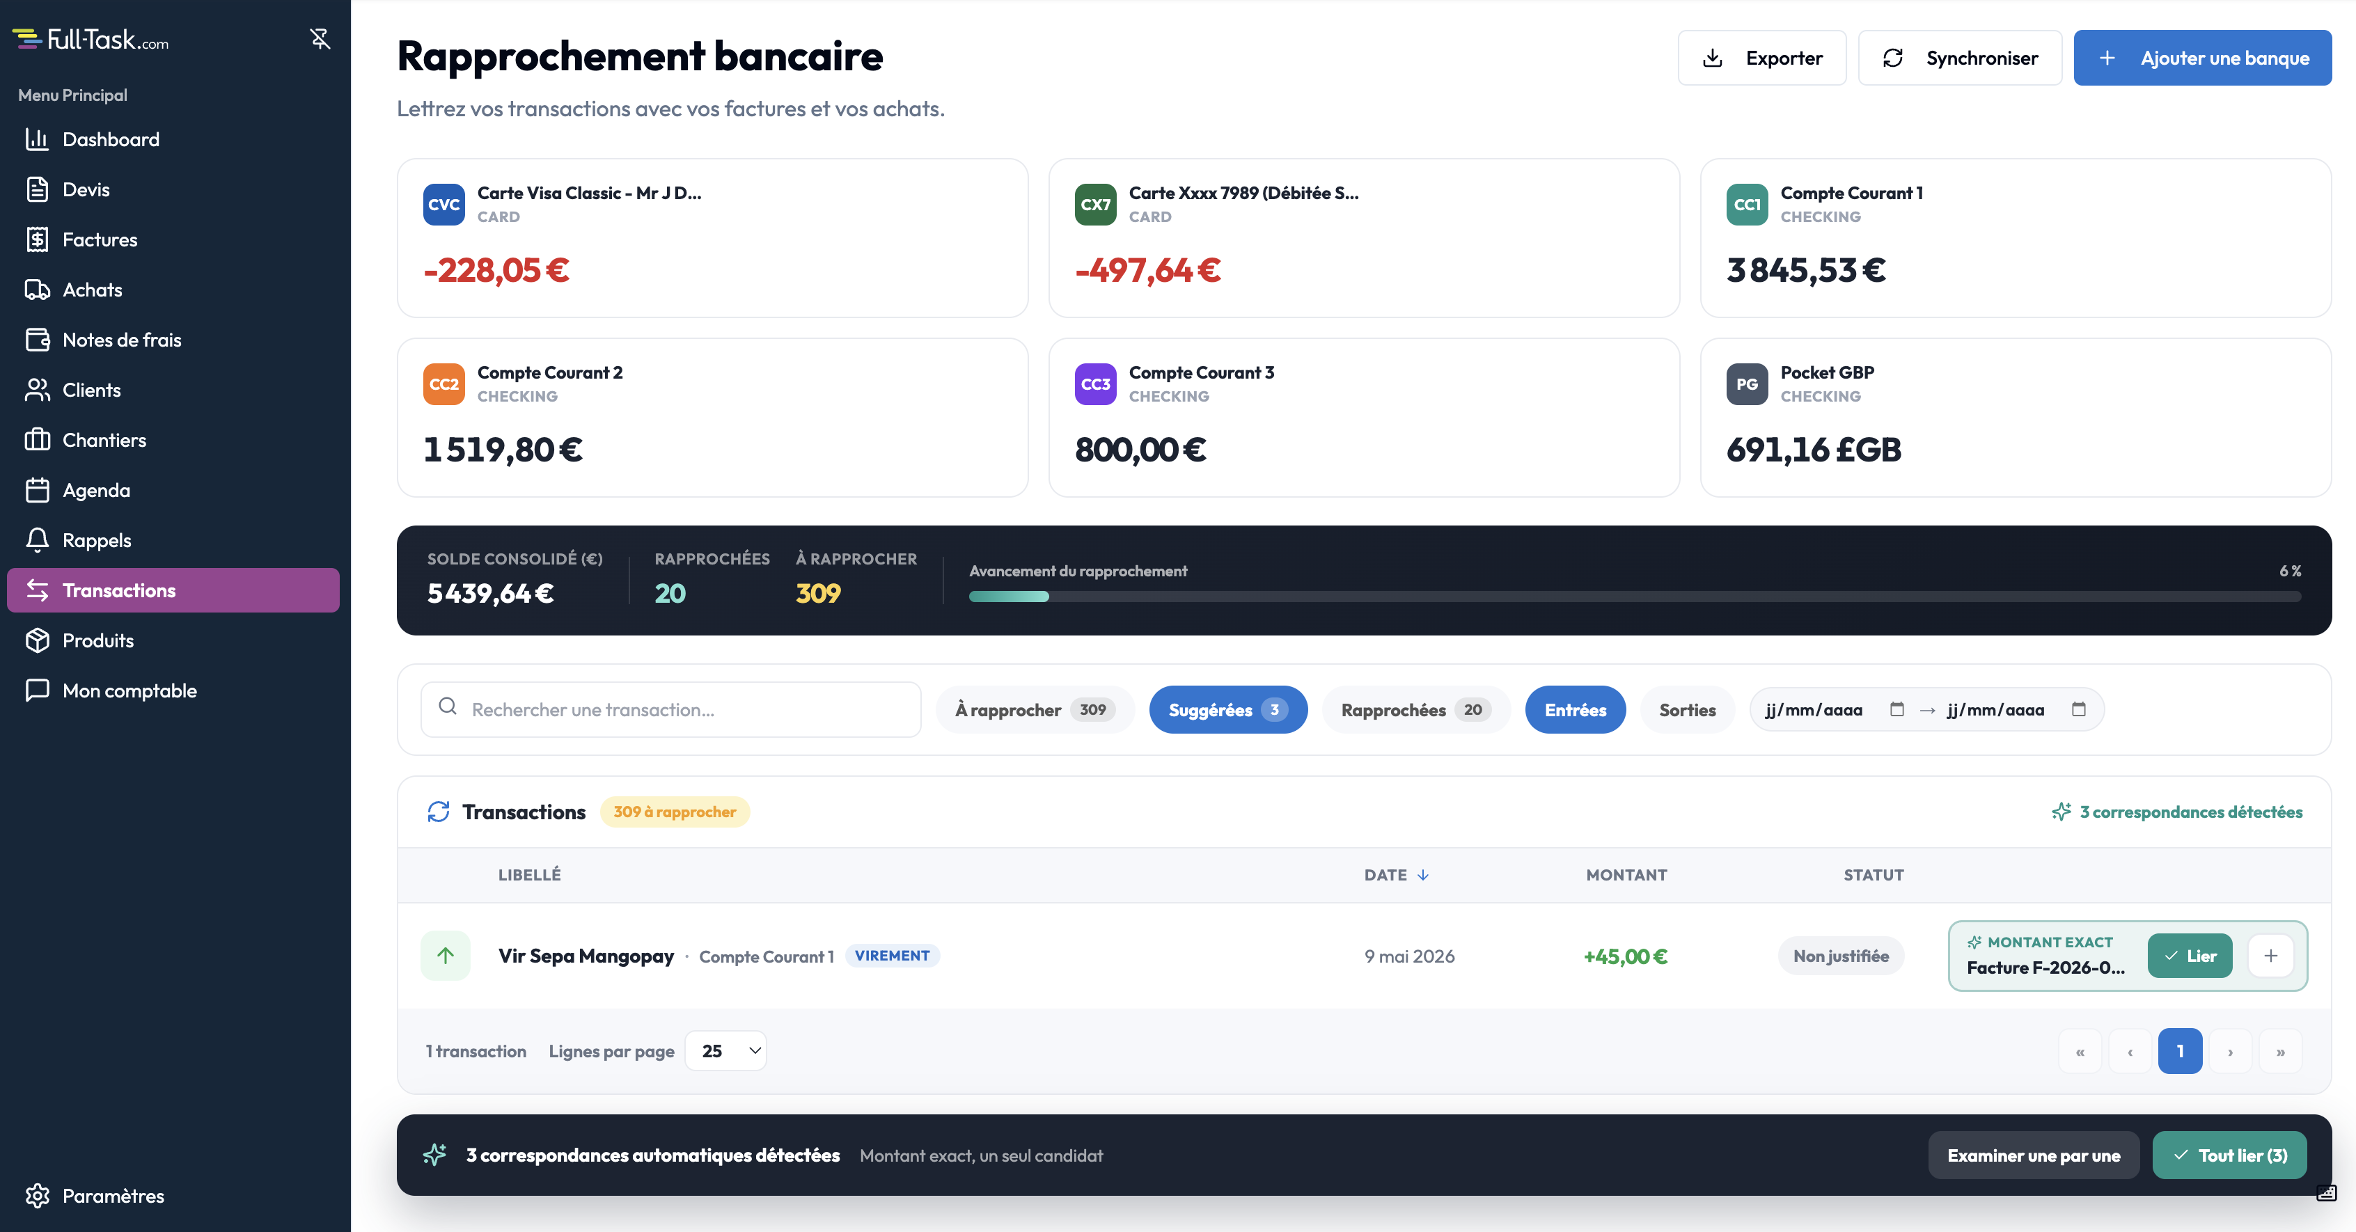Click the Clients people icon
Image resolution: width=2356 pixels, height=1232 pixels.
(x=38, y=390)
